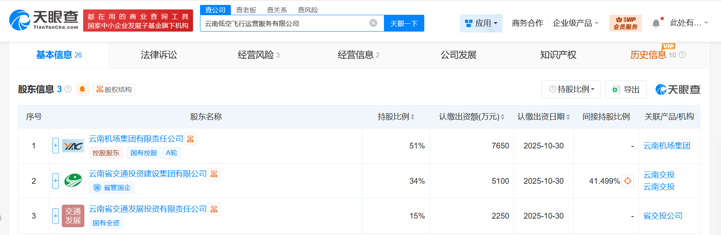Open equity chart icon beside 云南省交通投资建设集团有限公司
721x235 pixels.
pos(214,174)
